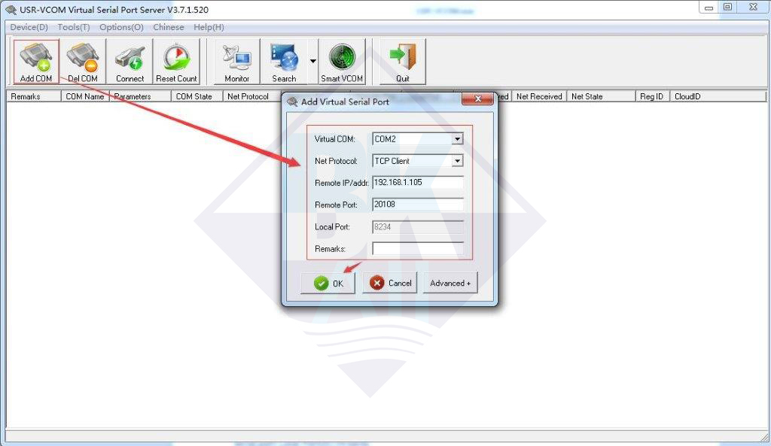Open the Options(O) menu
This screenshot has width=771, height=446.
(x=121, y=27)
